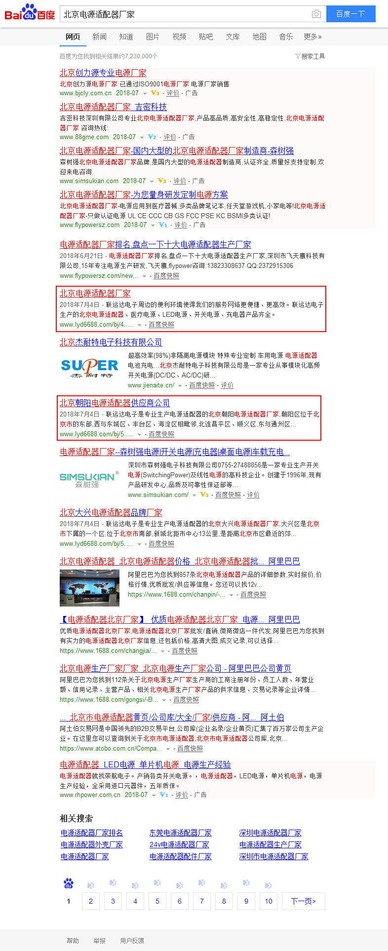Click V3 icon for www.simsukian.com 2018-07 ad

tap(162, 181)
